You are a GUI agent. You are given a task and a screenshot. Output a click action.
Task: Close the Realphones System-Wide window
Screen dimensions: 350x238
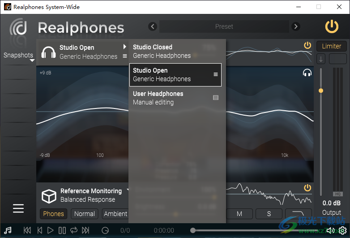click(339, 7)
